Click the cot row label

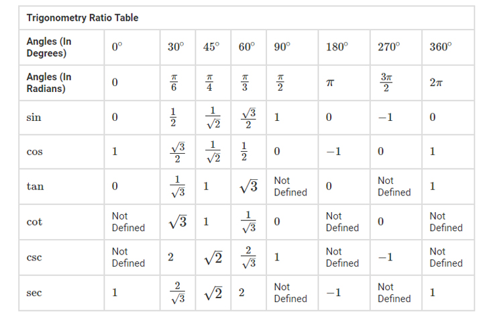coord(34,222)
